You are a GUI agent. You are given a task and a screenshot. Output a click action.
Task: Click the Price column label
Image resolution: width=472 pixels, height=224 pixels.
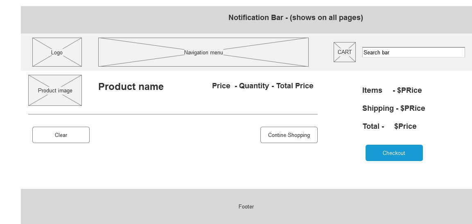[221, 86]
